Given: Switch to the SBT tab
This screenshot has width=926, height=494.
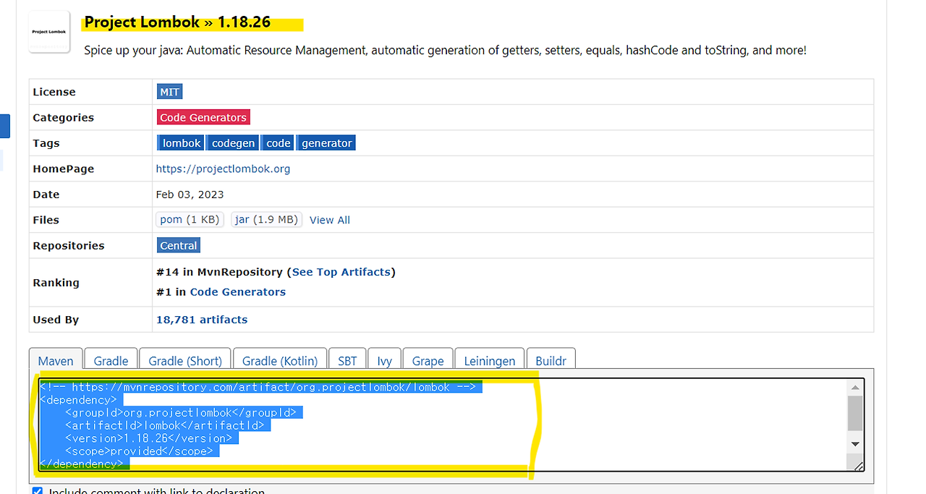Looking at the screenshot, I should (347, 360).
